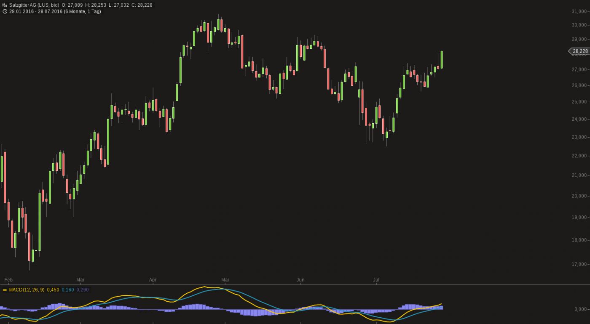590x324 pixels.
Task: Click the Feb month label on time axis
Action: pos(8,280)
